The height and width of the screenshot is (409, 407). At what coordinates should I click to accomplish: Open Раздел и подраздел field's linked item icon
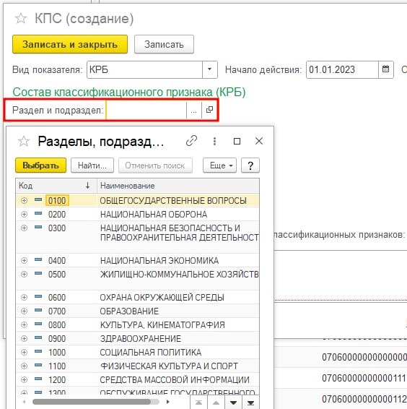(x=209, y=110)
